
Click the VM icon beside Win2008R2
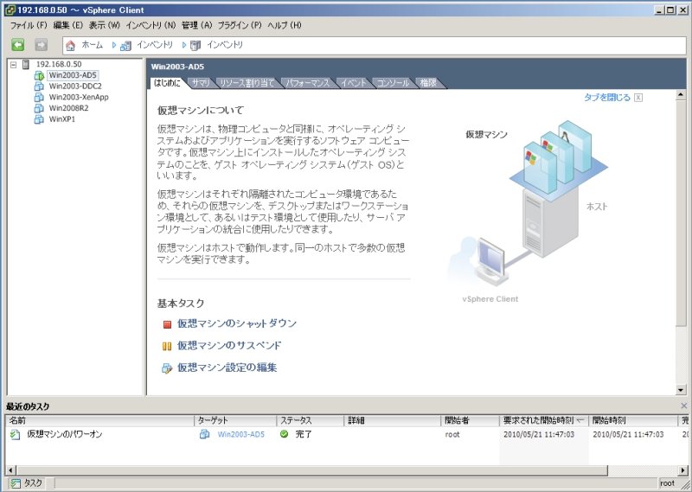[39, 108]
